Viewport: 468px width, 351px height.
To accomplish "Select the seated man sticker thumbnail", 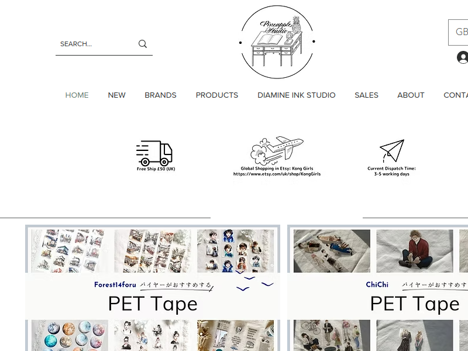I will coord(415,251).
